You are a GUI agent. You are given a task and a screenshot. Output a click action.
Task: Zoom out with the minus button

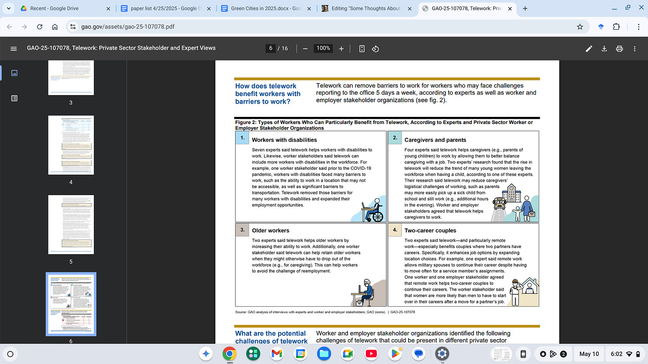[x=305, y=48]
